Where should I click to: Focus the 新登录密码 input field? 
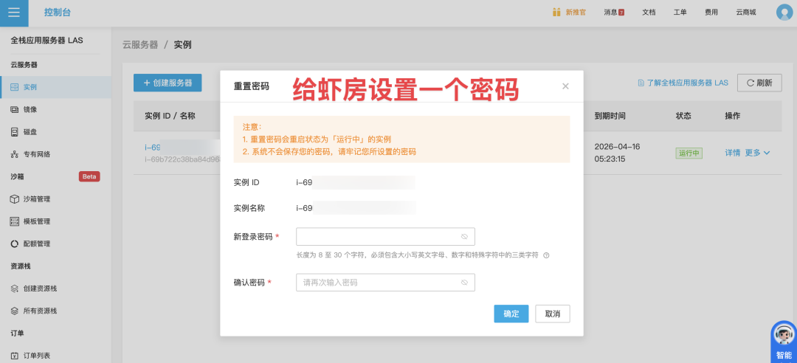coord(376,237)
